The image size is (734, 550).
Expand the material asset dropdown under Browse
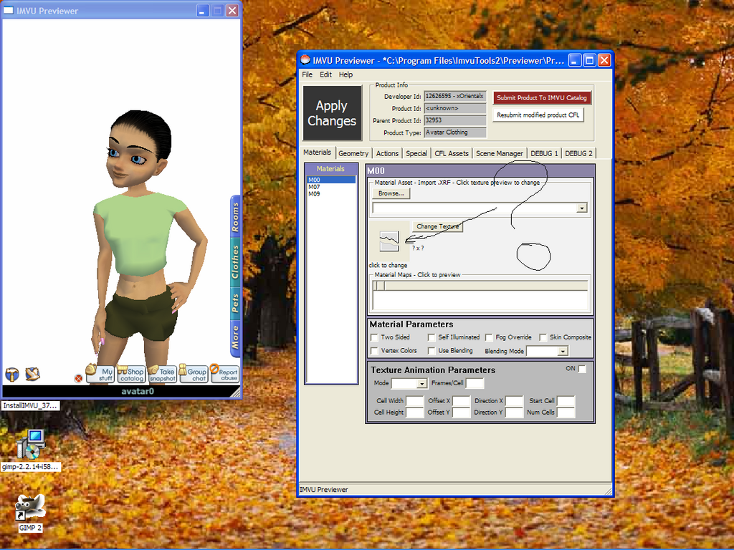(582, 208)
